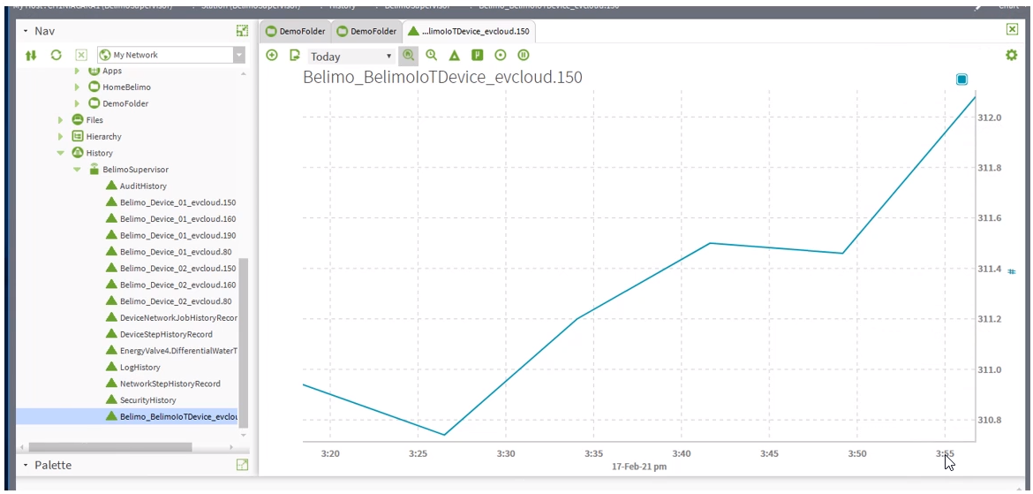This screenshot has width=1033, height=494.
Task: Open the chart settings gear
Action: (1012, 55)
